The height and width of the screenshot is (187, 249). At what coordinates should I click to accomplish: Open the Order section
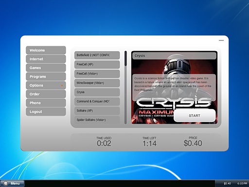(46, 94)
